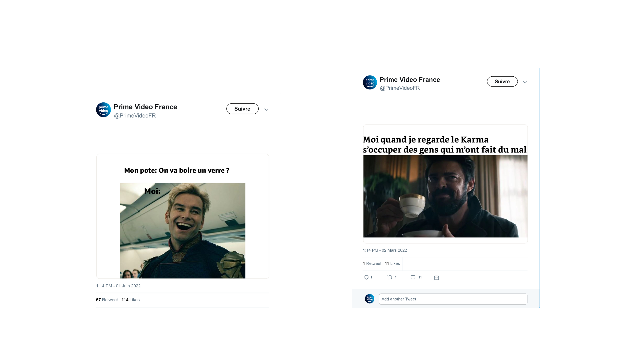This screenshot has height=360, width=640.
Task: Click the Prime Video avatar on left tweet
Action: [103, 110]
